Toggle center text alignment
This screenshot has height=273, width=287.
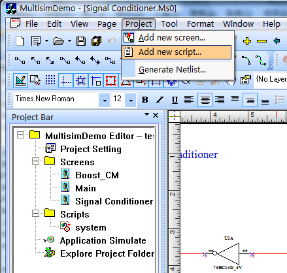click(205, 100)
